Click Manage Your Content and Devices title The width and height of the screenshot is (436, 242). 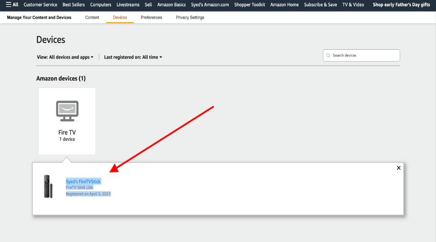[39, 17]
